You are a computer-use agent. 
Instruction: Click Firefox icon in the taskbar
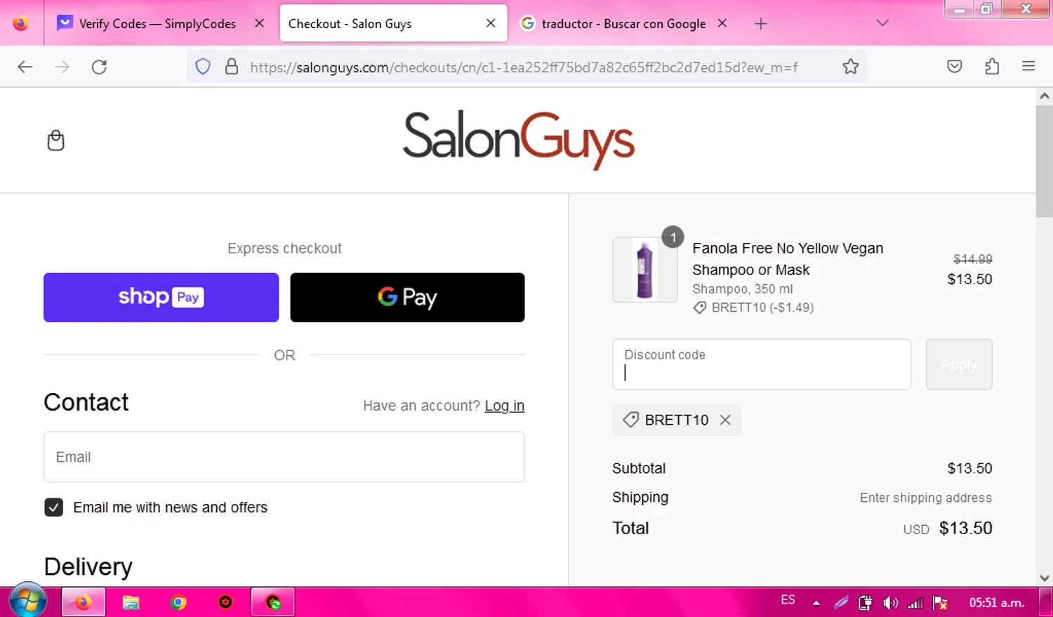(x=84, y=602)
